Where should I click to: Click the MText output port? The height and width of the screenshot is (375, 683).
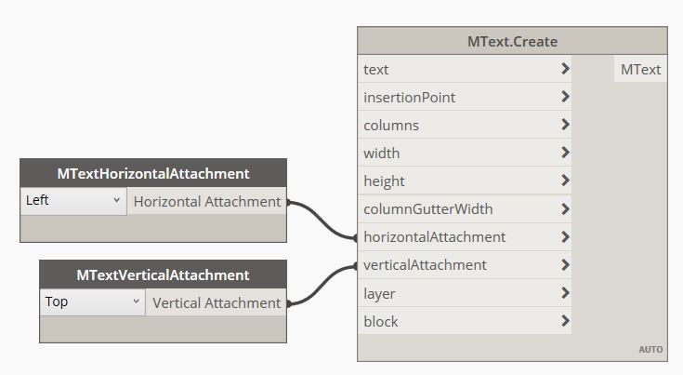(x=640, y=69)
